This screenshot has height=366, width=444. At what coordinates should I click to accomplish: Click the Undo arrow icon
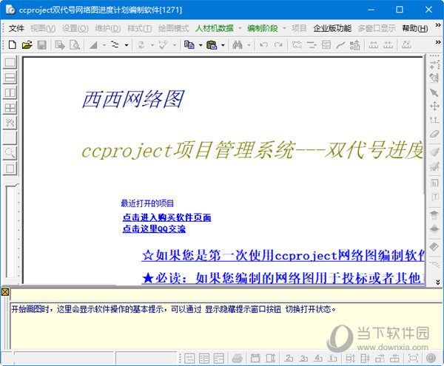[263, 44]
